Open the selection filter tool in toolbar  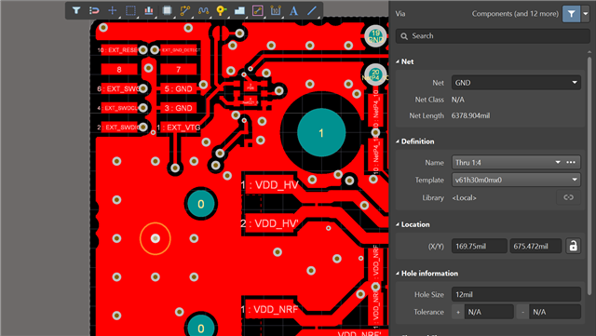[76, 10]
